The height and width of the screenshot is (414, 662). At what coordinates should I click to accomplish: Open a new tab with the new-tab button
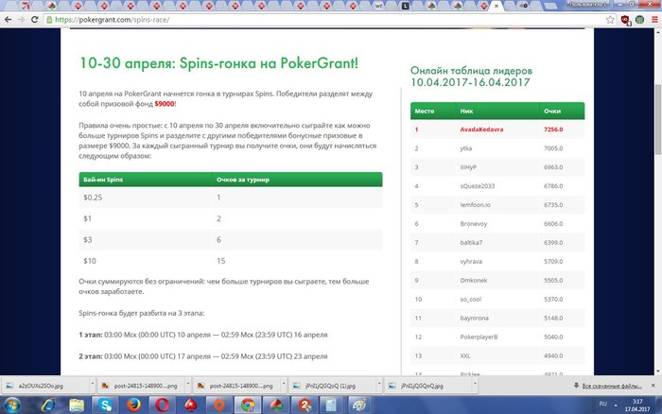click(x=550, y=6)
